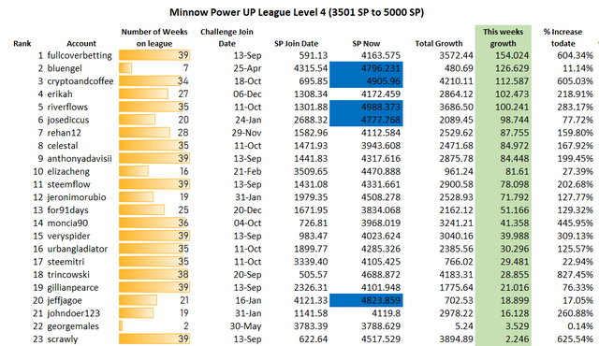This screenshot has height=346, width=599.
Task: Click the blue highlighted 4796.231 SP Now cell
Action: click(x=366, y=68)
